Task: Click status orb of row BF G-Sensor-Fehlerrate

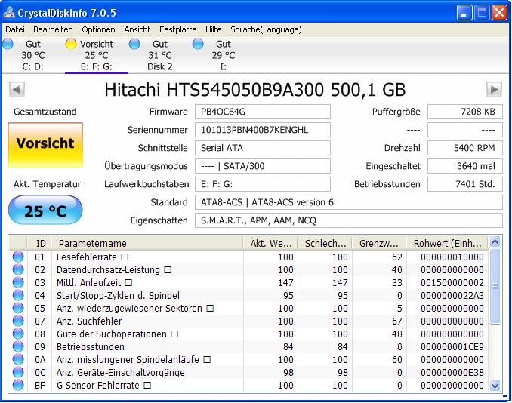Action: (x=18, y=385)
